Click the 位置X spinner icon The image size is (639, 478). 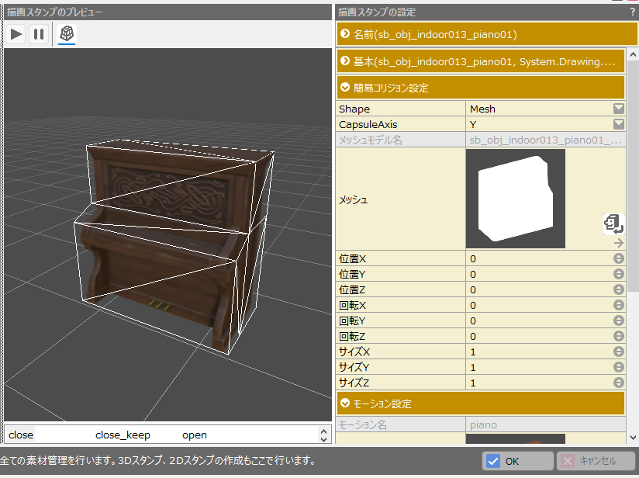[x=618, y=258]
